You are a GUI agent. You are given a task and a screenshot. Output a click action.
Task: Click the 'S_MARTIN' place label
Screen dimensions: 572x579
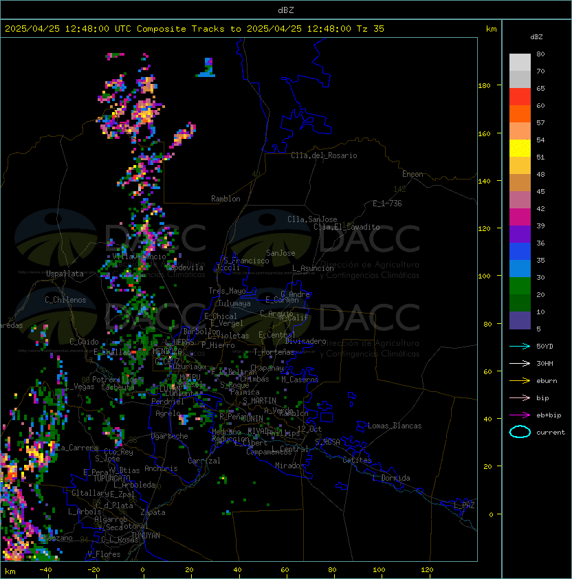click(x=259, y=401)
